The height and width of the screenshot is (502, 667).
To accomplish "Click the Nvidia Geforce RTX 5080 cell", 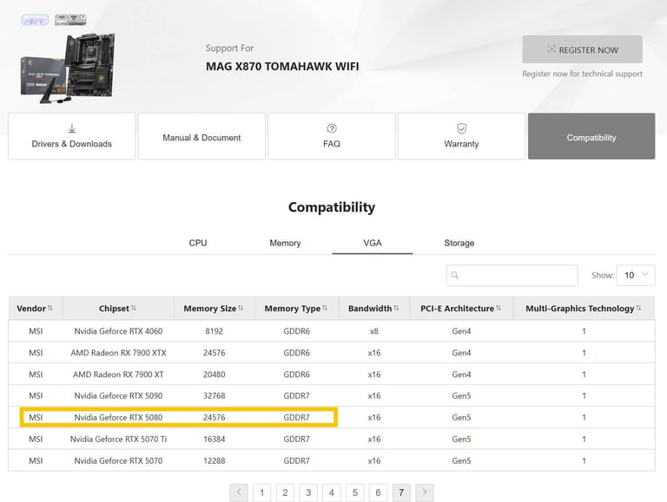I will [x=118, y=417].
